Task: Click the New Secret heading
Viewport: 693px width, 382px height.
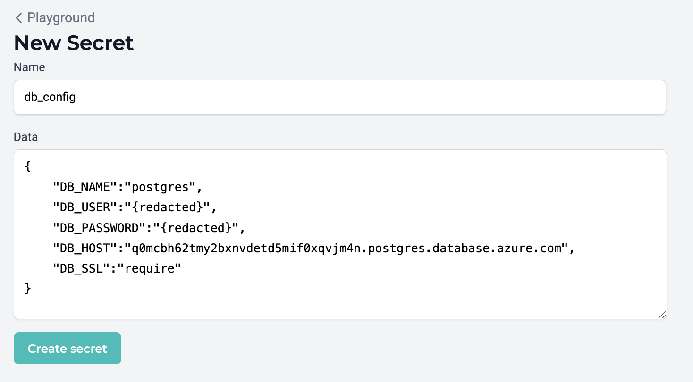Action: coord(74,43)
